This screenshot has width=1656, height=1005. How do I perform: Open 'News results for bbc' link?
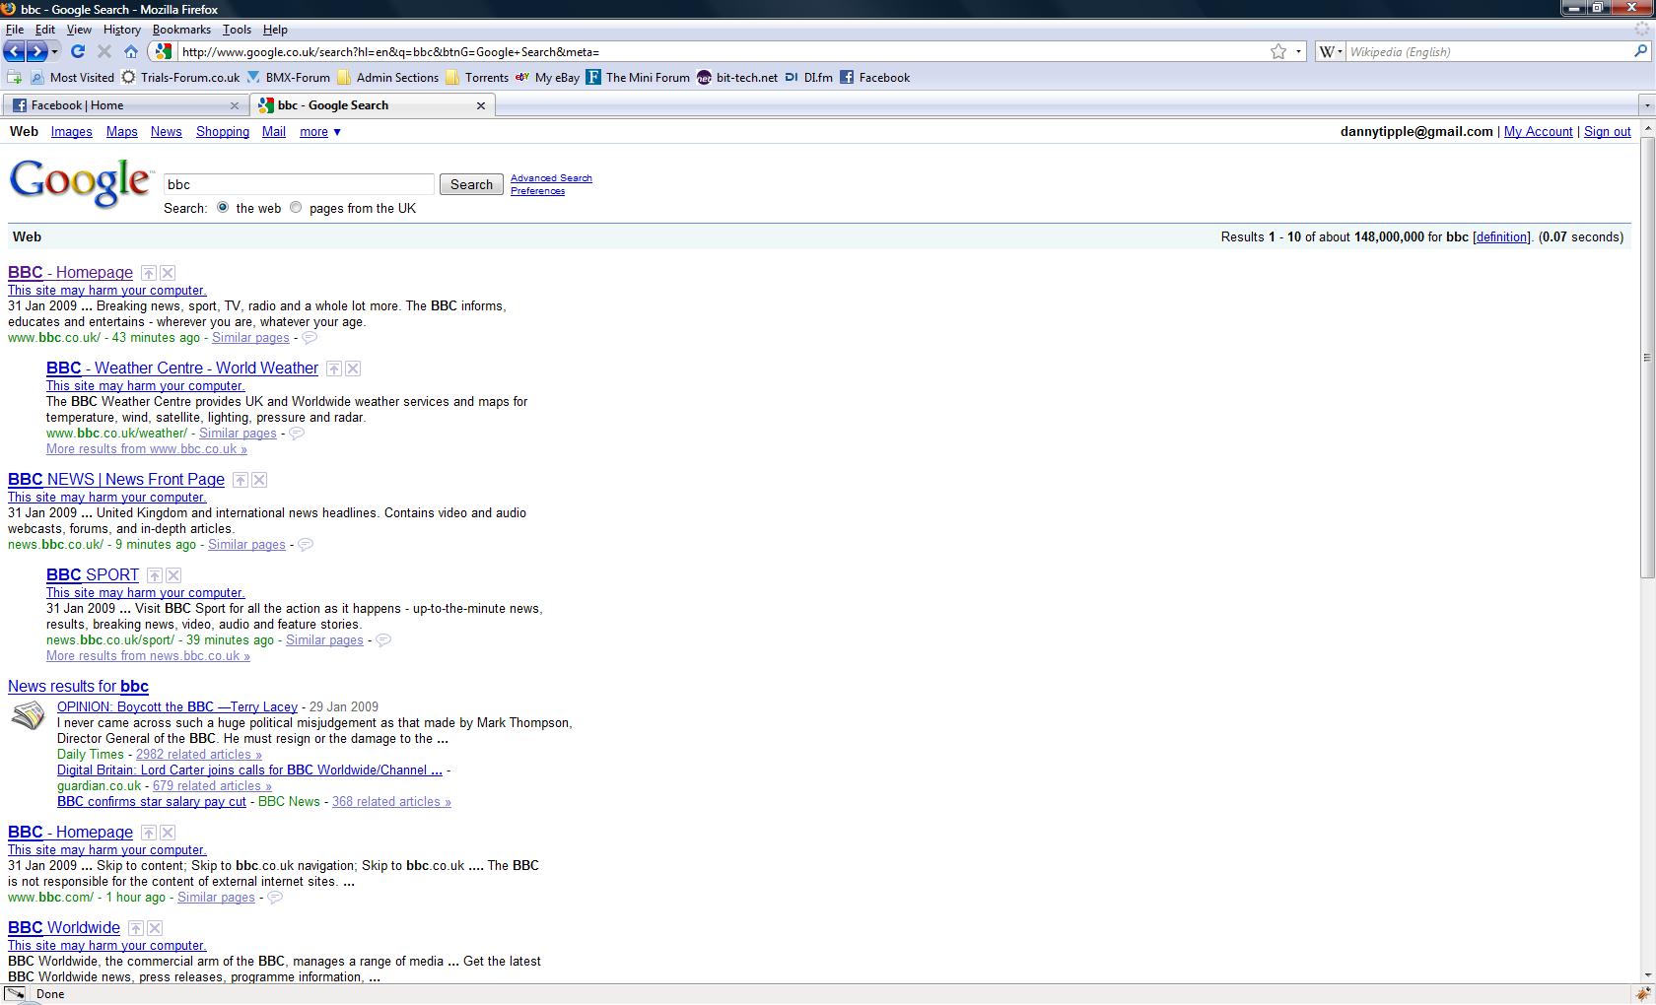pyautogui.click(x=78, y=686)
